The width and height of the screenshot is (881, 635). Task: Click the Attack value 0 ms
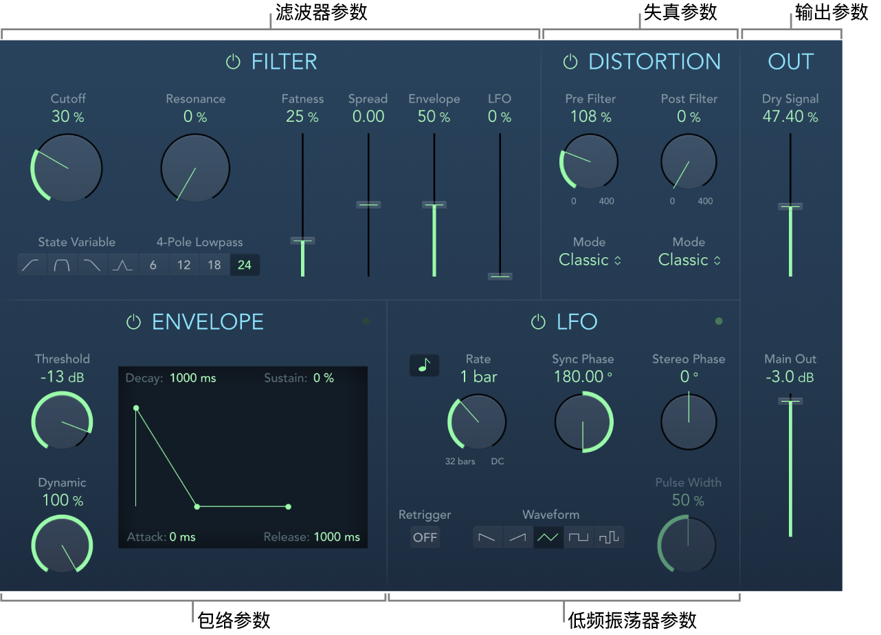182,537
